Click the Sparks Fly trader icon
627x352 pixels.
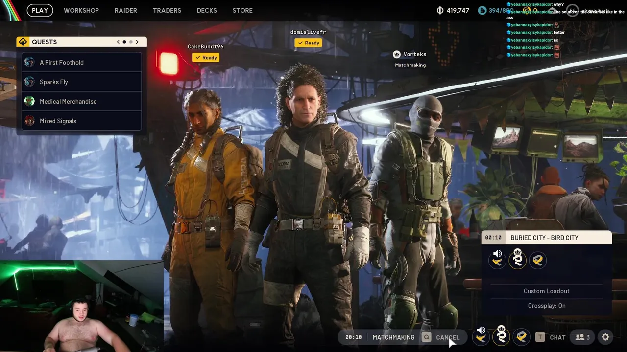point(29,82)
